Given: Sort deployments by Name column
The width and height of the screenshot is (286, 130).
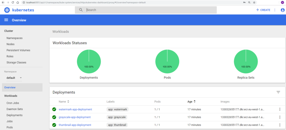Looking at the screenshot, I should [x=64, y=102].
